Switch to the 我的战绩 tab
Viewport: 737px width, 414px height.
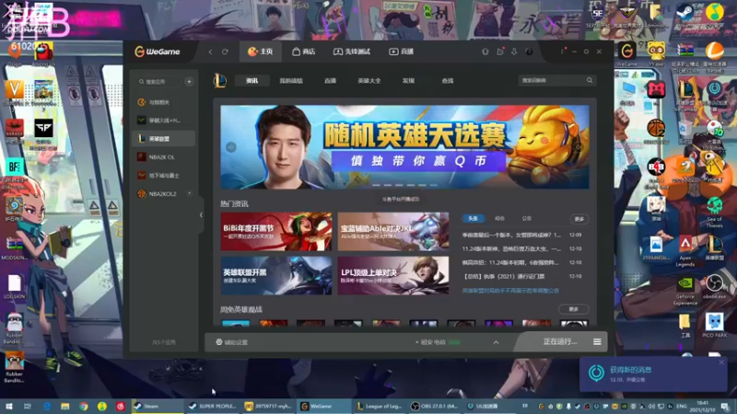[x=291, y=81]
